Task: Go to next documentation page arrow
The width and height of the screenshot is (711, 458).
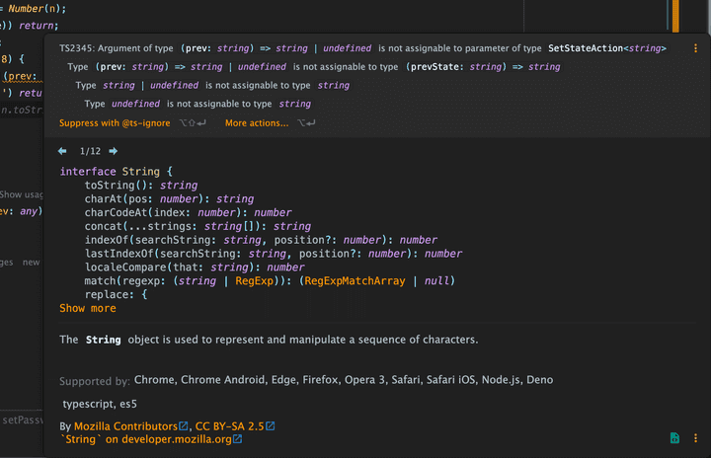Action: click(113, 151)
